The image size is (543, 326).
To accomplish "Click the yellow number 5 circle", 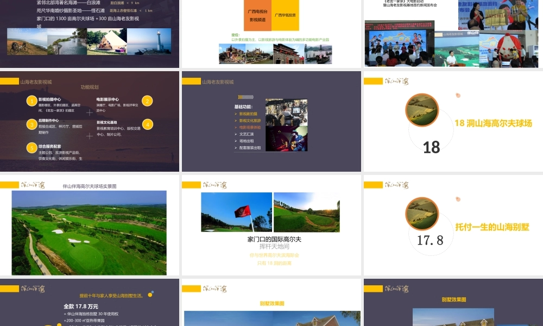I will [x=31, y=148].
